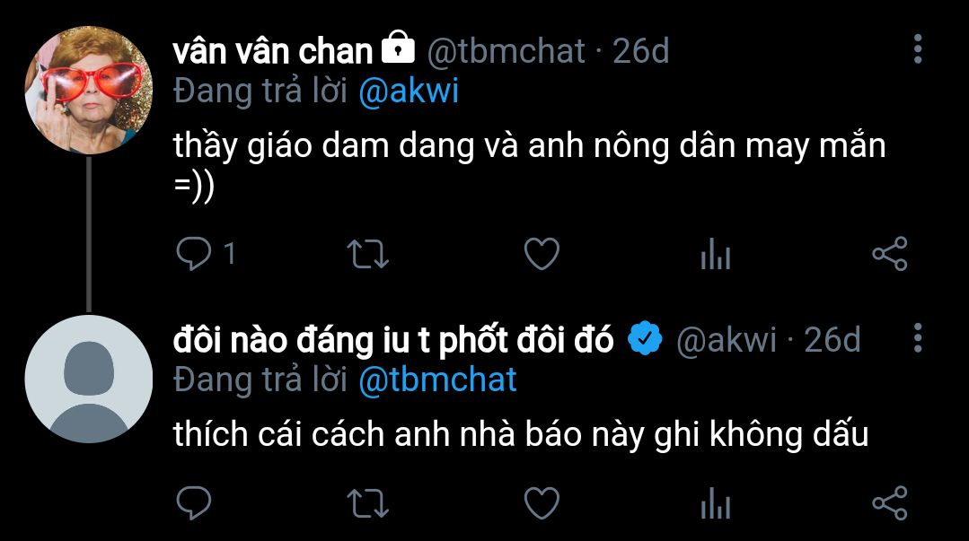Like the tweet about thầy giáo dam dang
The width and height of the screenshot is (969, 541).
click(x=542, y=254)
